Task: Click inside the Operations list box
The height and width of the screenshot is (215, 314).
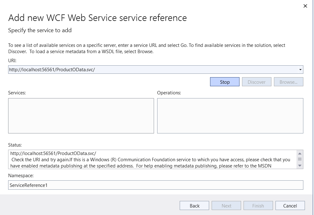Action: point(230,116)
